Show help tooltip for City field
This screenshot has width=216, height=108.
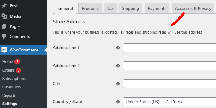point(118,84)
